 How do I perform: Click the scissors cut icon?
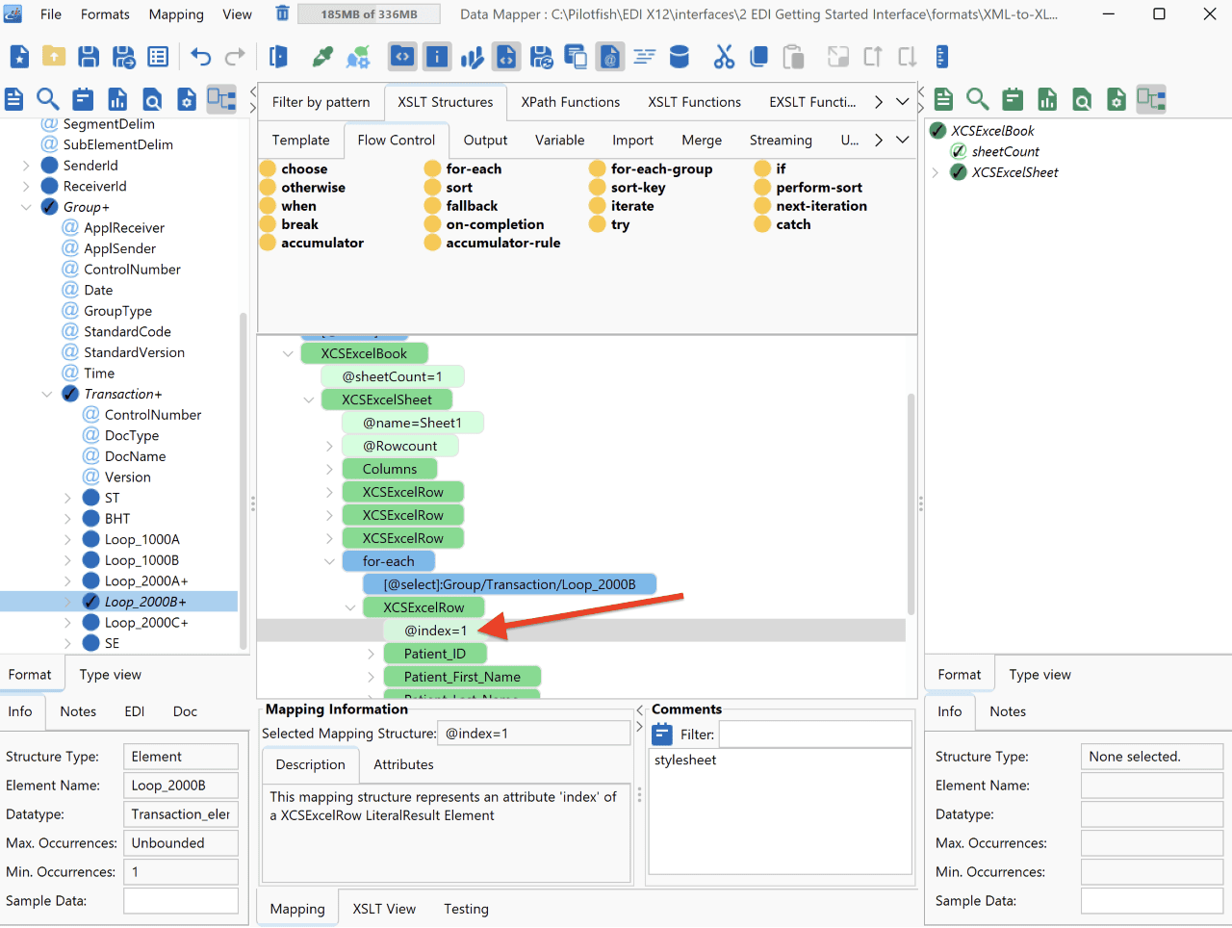click(724, 57)
